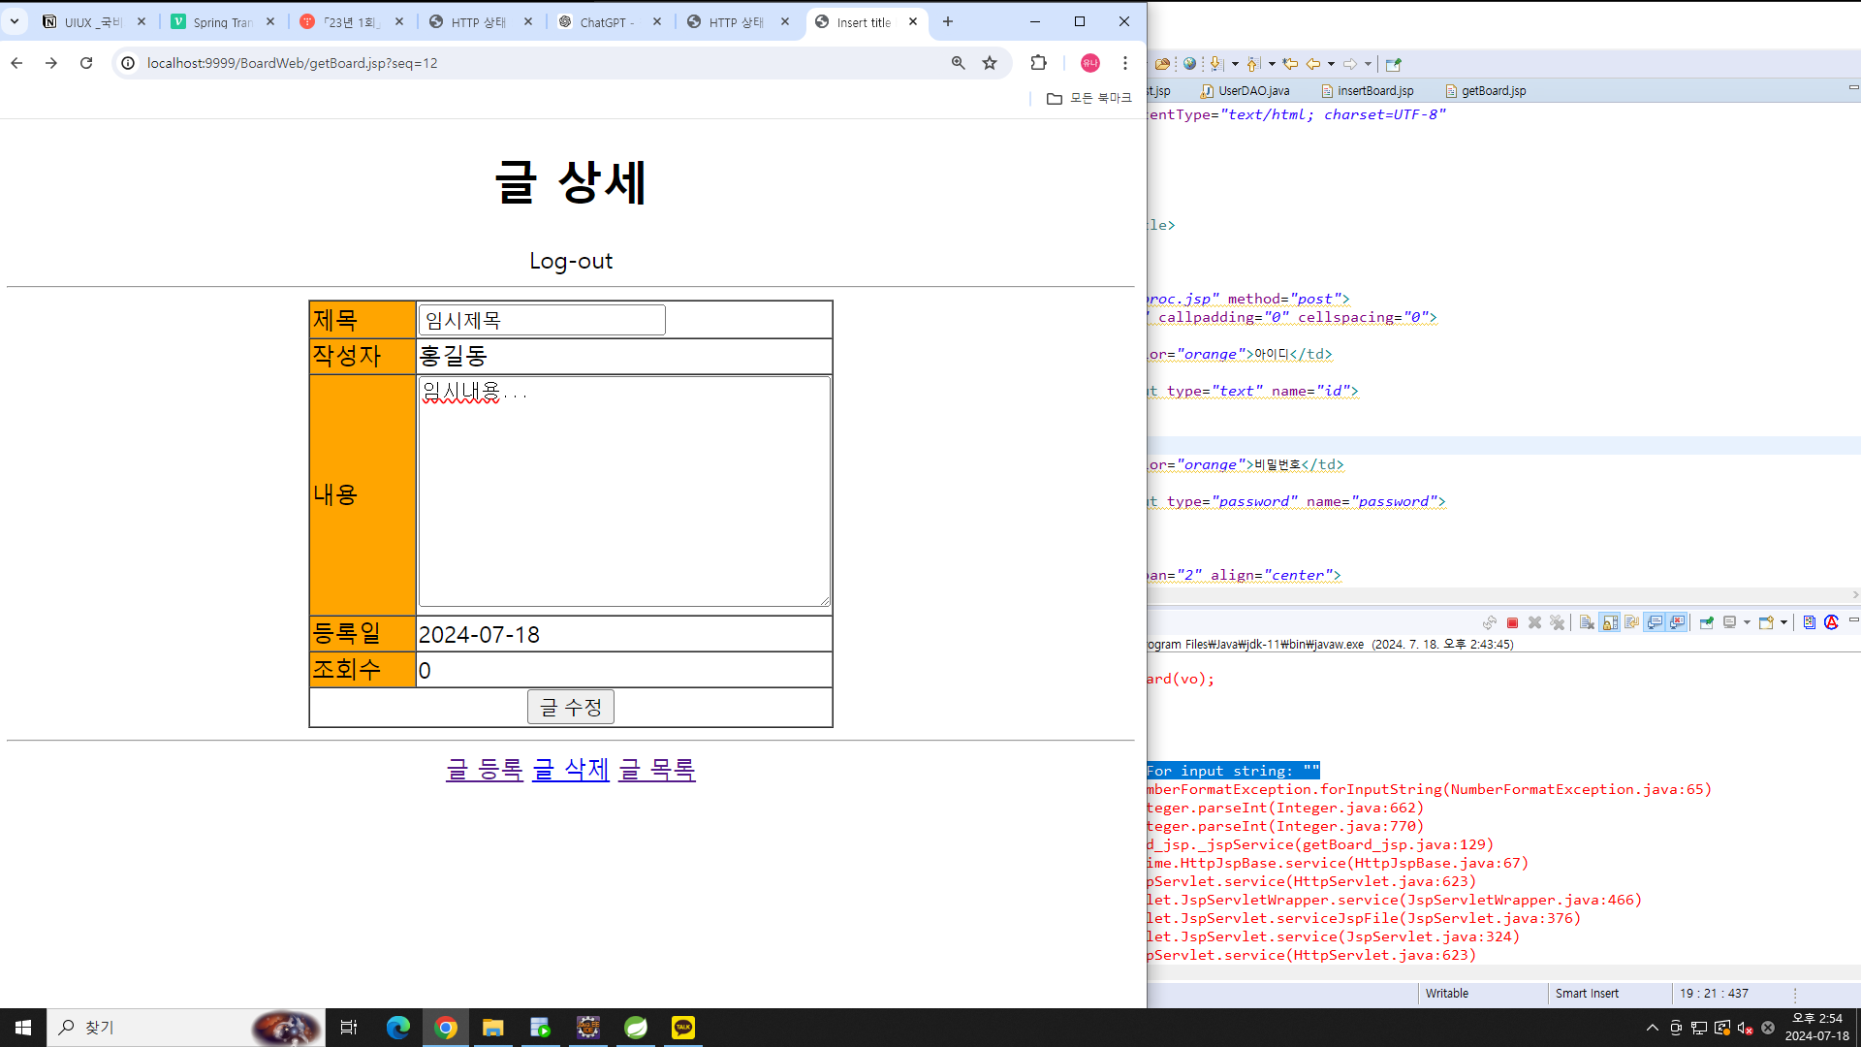Click the Pin Console icon

[1707, 622]
